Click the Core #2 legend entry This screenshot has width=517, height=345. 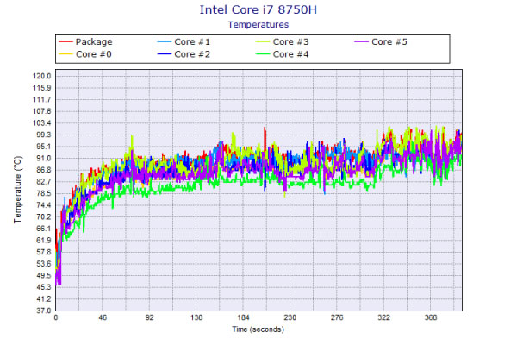coord(184,54)
